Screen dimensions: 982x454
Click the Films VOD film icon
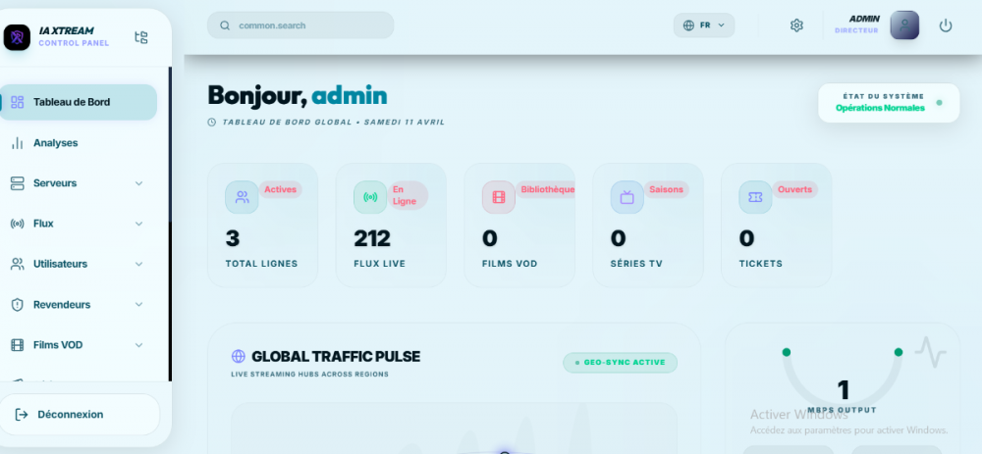498,197
